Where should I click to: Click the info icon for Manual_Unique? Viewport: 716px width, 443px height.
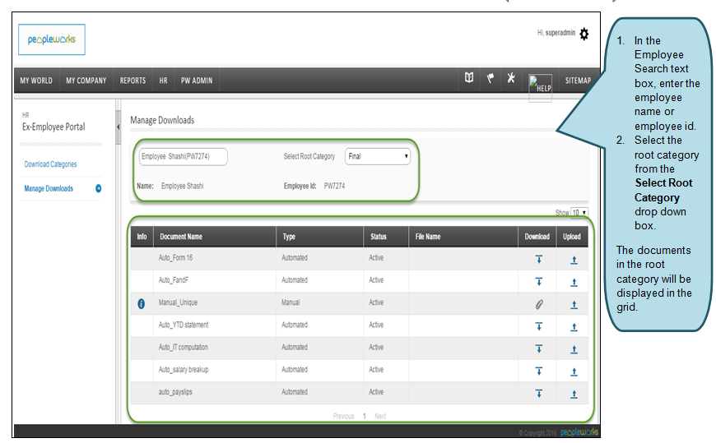coord(142,303)
